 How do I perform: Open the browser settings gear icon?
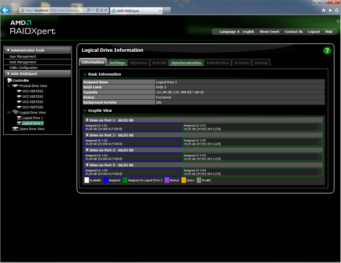[337, 10]
